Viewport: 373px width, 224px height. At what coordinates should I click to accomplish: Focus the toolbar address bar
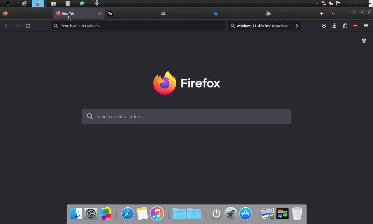pyautogui.click(x=138, y=26)
